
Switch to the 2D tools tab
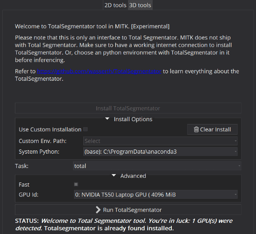(115, 5)
